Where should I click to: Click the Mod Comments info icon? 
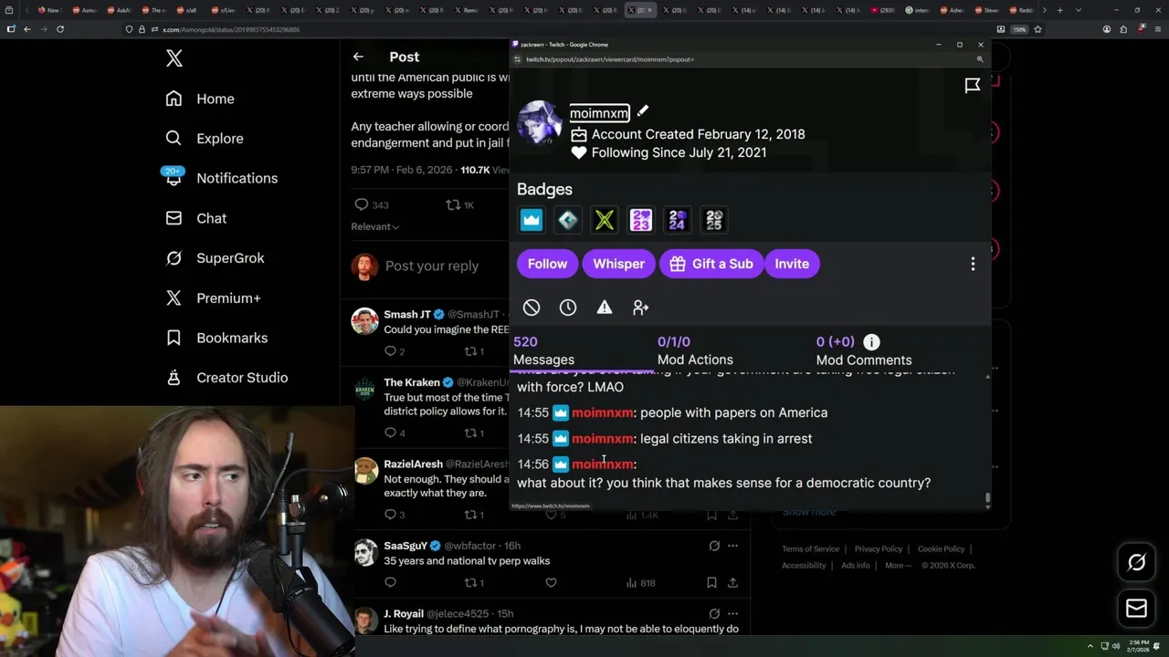click(x=871, y=342)
